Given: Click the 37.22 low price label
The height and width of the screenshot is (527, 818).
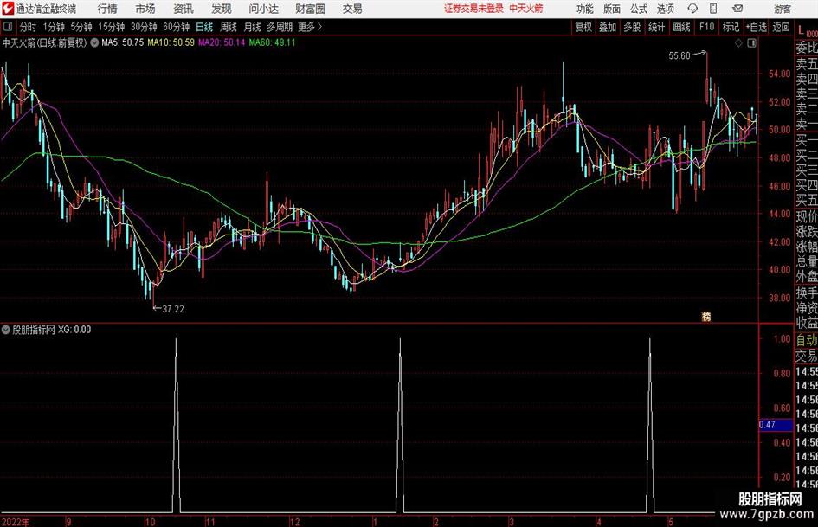Looking at the screenshot, I should pos(173,309).
